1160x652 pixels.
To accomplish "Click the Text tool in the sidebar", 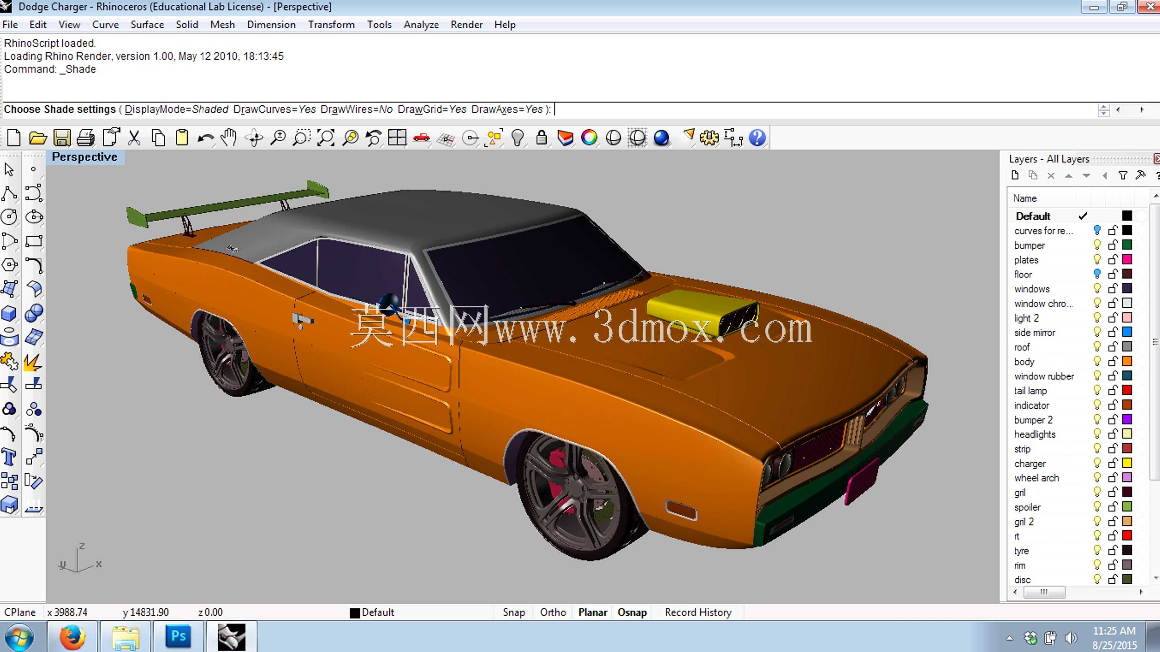I will click(9, 457).
